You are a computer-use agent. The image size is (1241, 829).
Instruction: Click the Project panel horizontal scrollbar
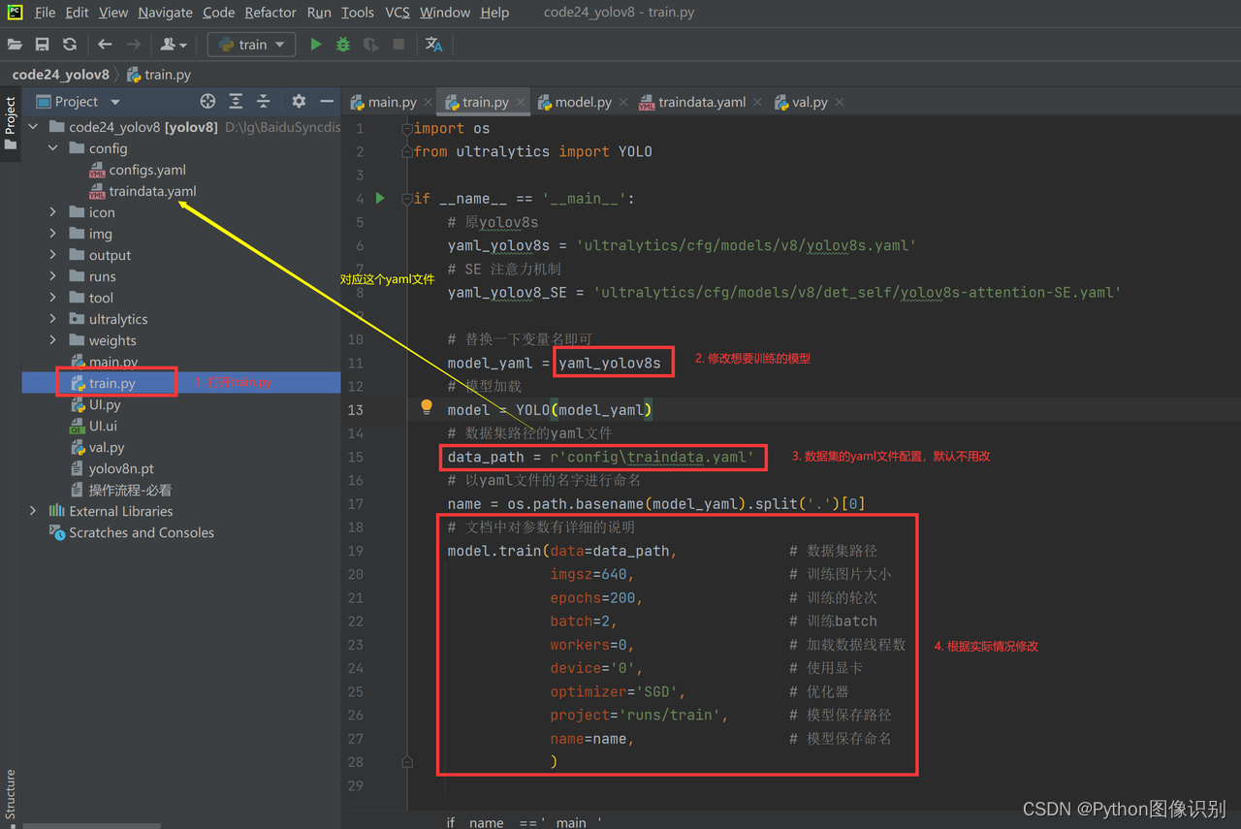click(x=92, y=826)
